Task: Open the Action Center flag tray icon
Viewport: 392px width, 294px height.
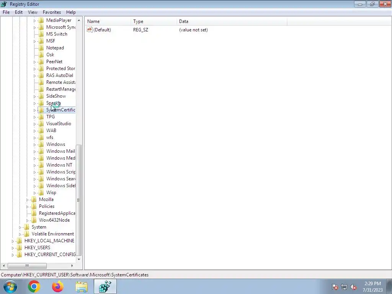Action: pyautogui.click(x=335, y=287)
